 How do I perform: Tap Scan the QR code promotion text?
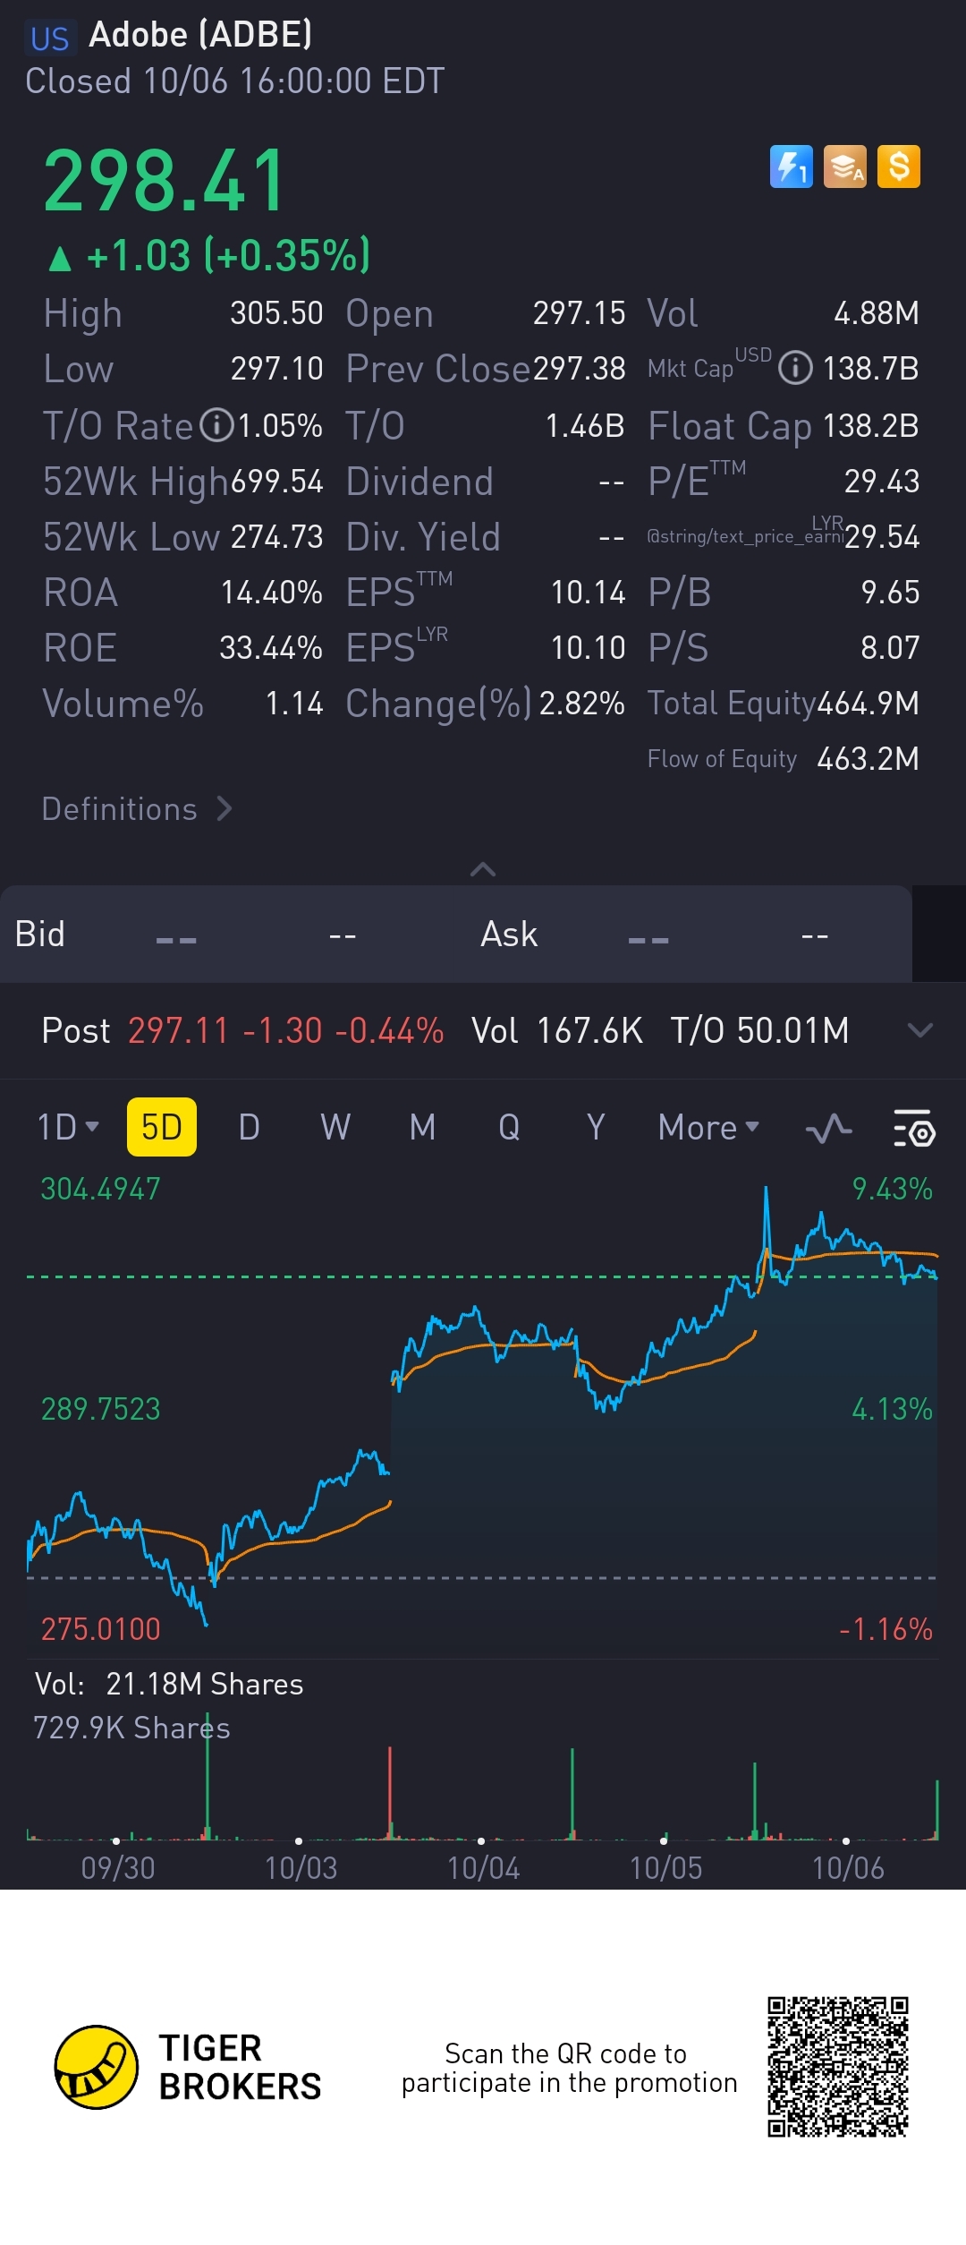pos(569,2068)
